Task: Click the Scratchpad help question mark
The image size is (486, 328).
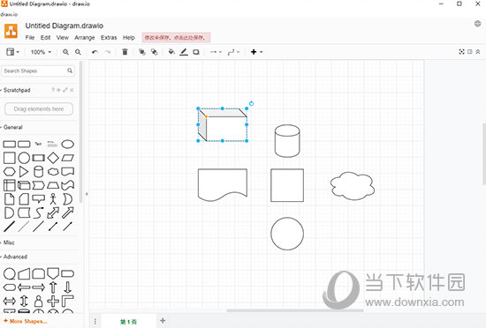Action: pyautogui.click(x=53, y=90)
